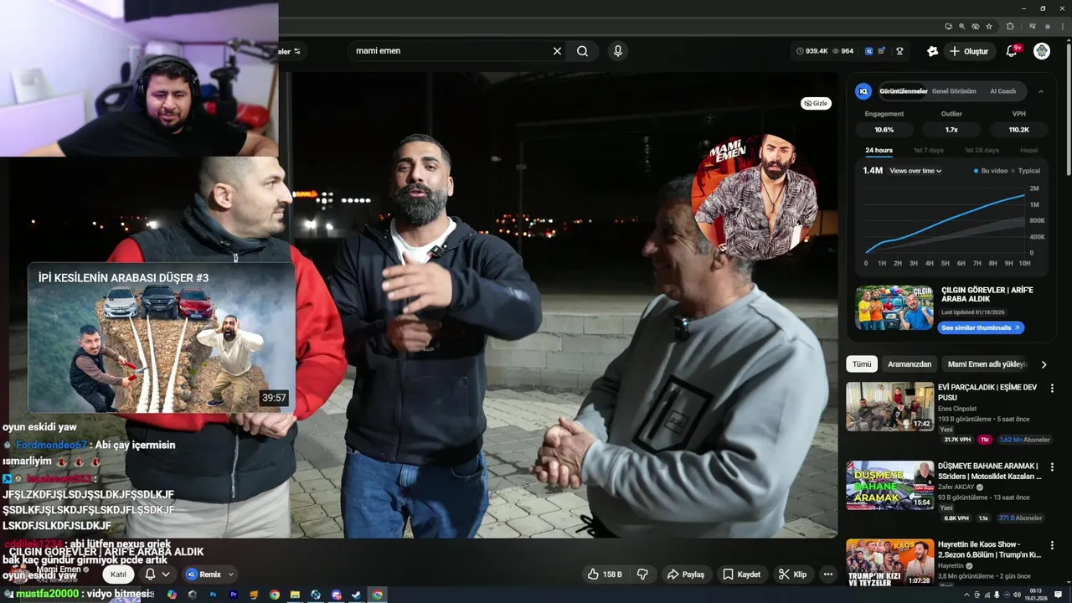Open Premiere Pro from the taskbar
This screenshot has width=1072, height=603.
(x=234, y=595)
